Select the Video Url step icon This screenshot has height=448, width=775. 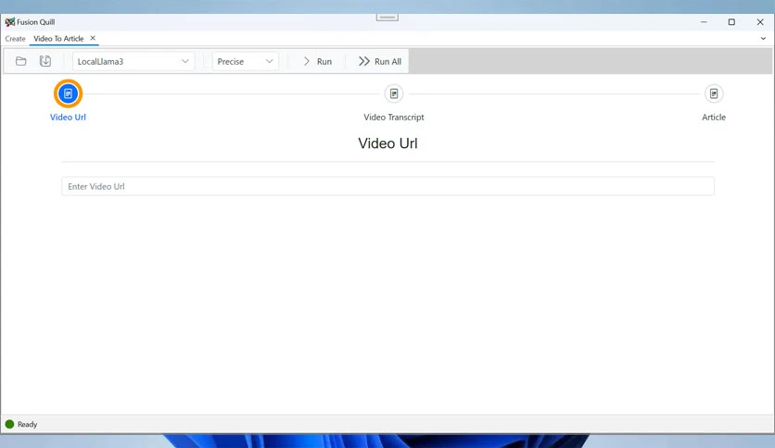click(68, 93)
